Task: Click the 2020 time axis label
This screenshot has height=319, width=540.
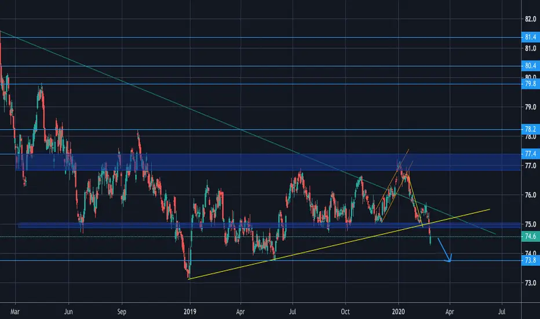Action: coord(399,312)
